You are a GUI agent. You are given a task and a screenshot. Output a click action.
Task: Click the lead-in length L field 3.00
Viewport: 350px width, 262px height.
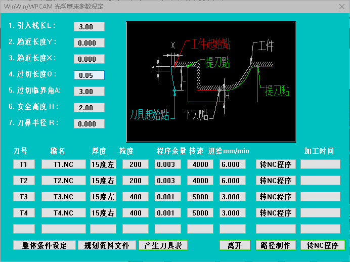tap(90, 27)
